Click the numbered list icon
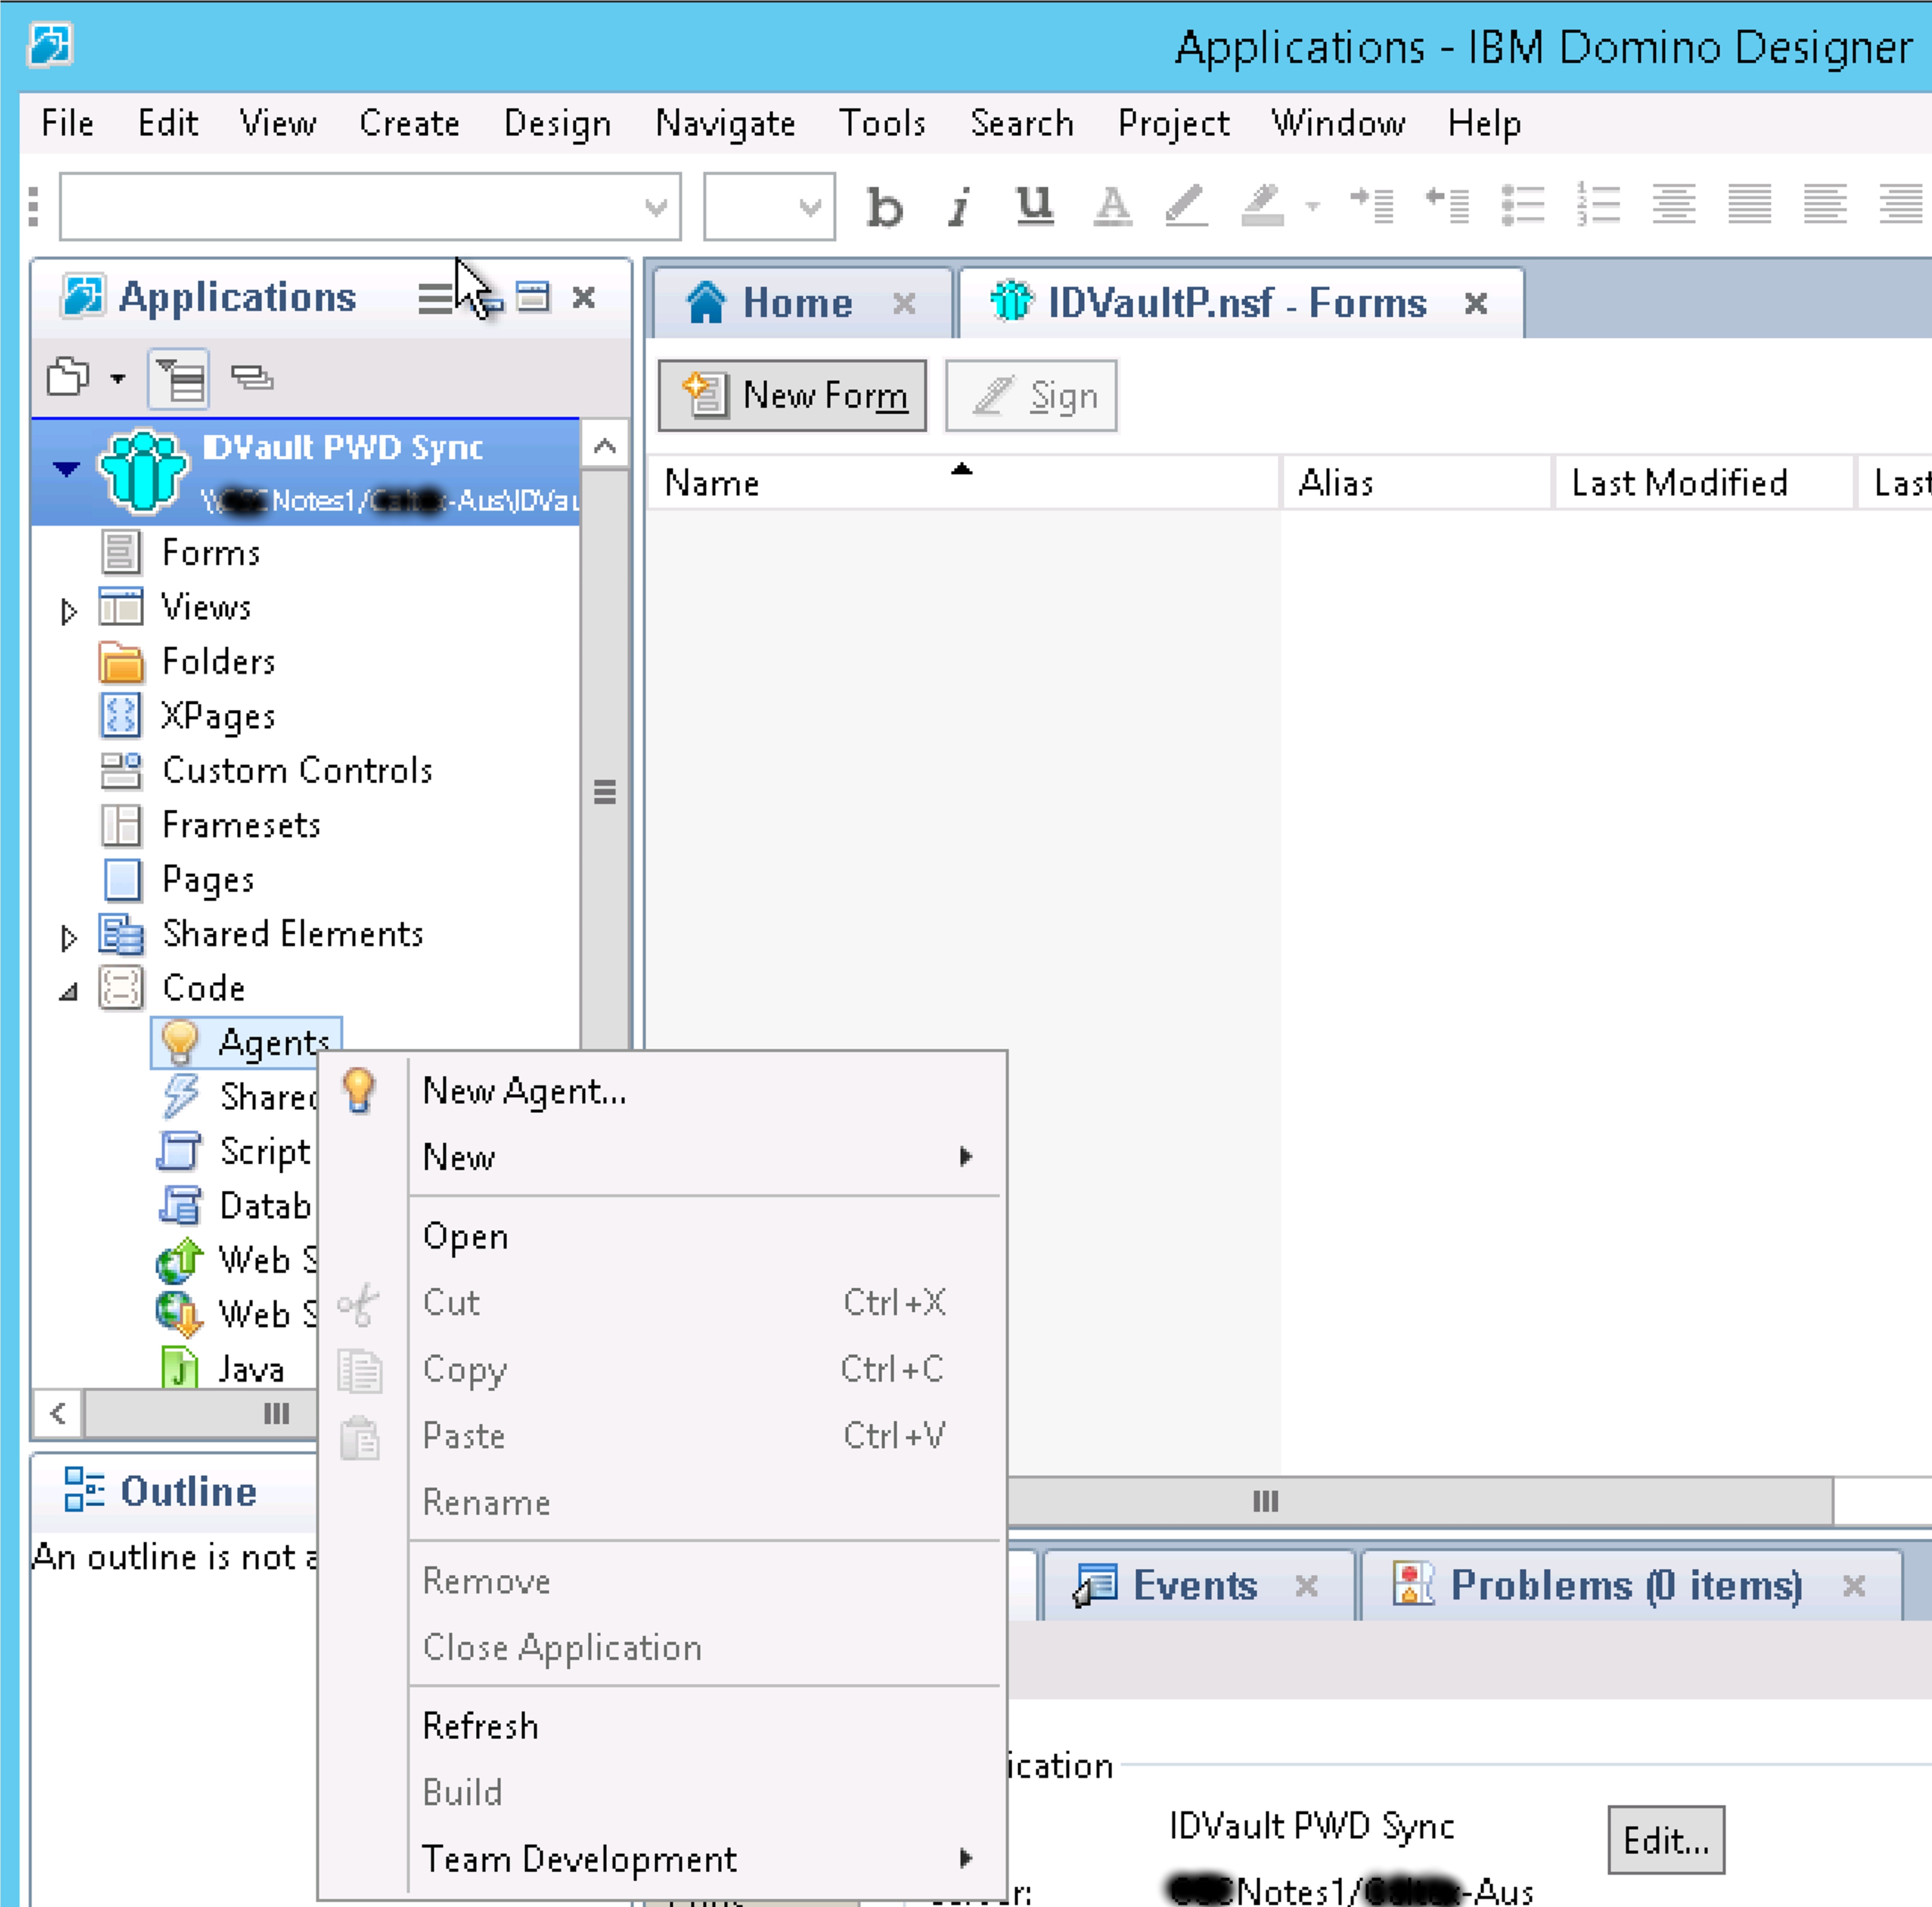Viewport: 1932px width, 1907px height. [x=1598, y=206]
